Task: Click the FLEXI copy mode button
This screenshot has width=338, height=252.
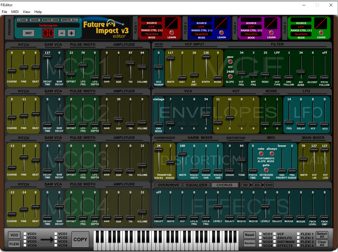Action: click(14, 244)
